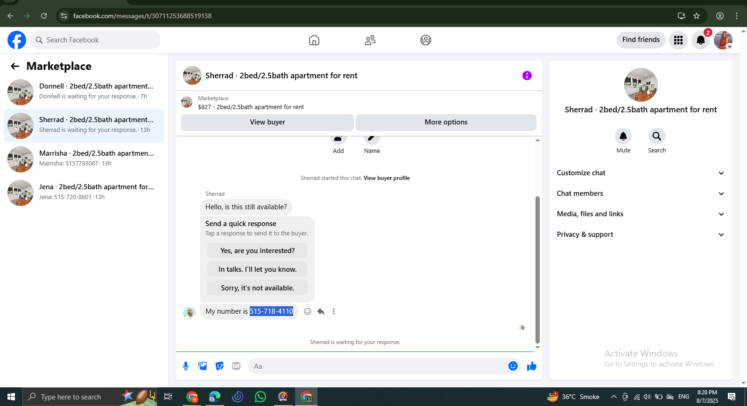Send quick response "Sorry, it's not available."
The width and height of the screenshot is (747, 406).
tap(258, 288)
